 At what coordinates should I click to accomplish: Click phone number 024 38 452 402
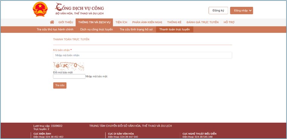(54, 137)
